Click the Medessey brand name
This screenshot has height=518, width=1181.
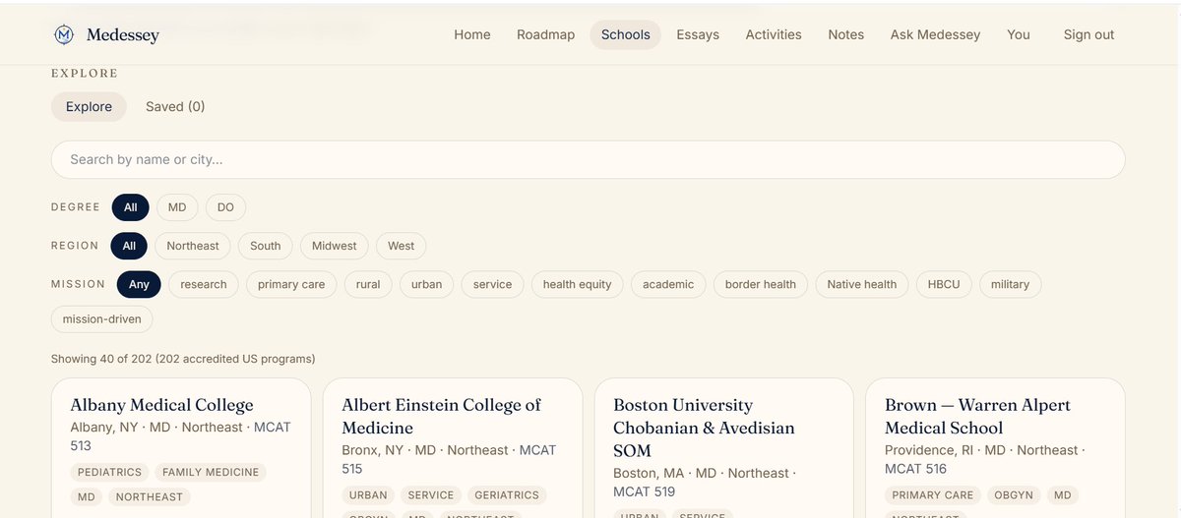point(122,35)
